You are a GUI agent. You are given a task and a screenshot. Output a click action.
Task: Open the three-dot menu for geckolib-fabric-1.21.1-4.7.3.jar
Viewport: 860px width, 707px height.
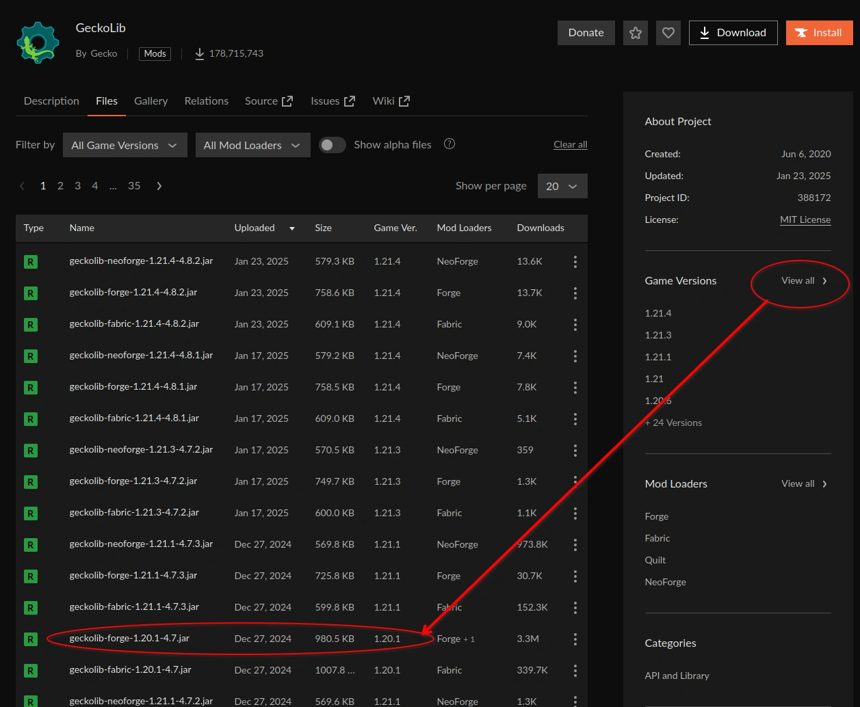(575, 607)
